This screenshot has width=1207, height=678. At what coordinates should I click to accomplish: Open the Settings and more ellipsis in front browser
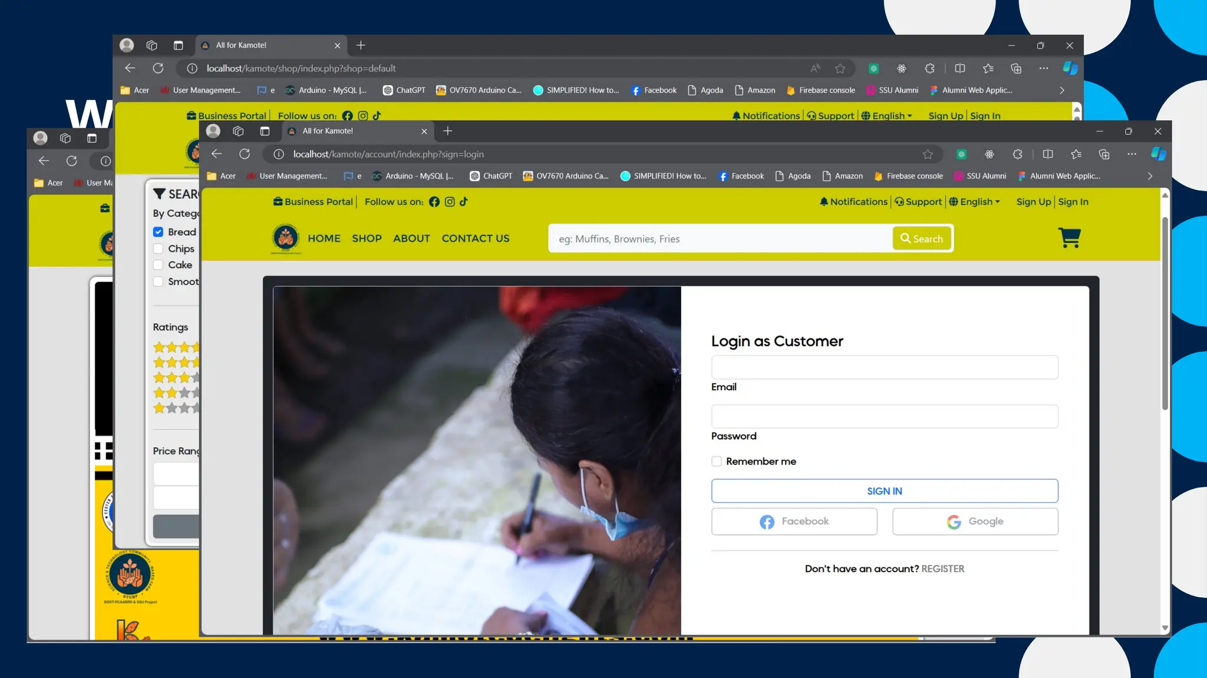[x=1132, y=154]
